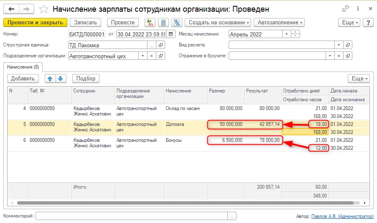377x223 pixels.
Task: Open author link Павлов А.В. (Администратор)
Action: [342, 216]
